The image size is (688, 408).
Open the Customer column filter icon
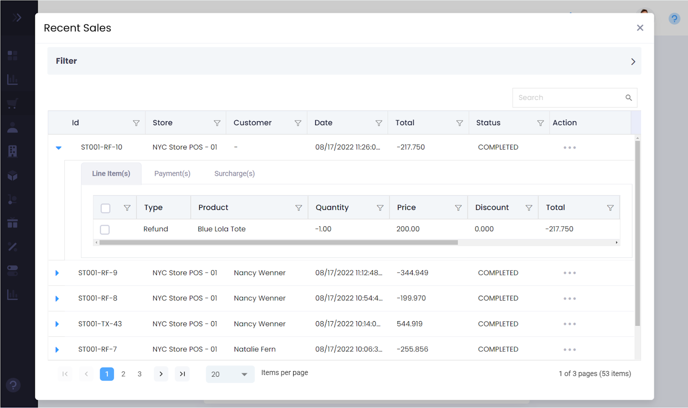(x=298, y=123)
